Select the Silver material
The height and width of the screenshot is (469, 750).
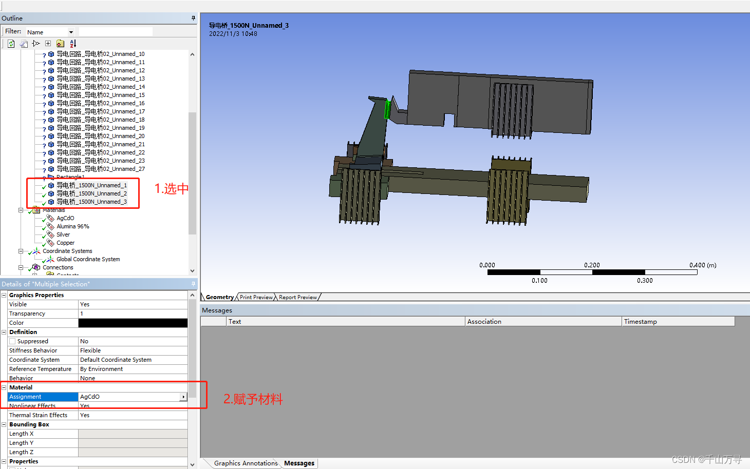coord(63,234)
